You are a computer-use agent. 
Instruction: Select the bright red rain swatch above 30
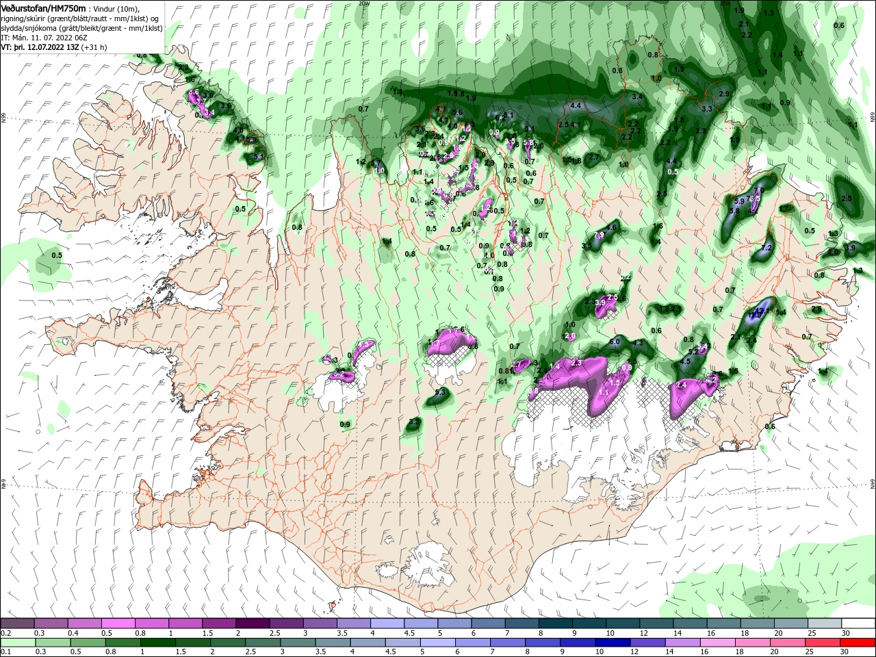tap(857, 643)
